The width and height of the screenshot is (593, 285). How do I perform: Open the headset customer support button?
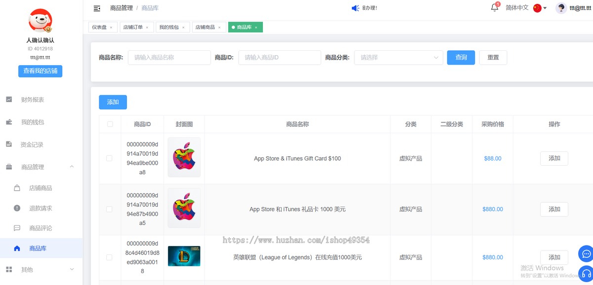click(x=586, y=274)
